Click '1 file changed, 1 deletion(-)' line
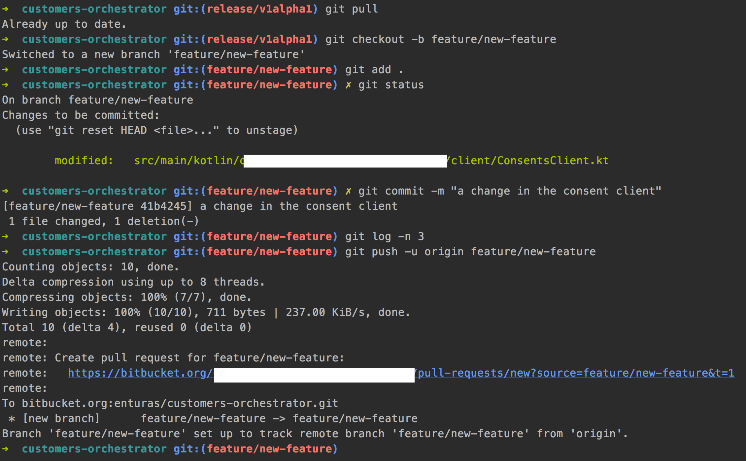The height and width of the screenshot is (461, 746). click(104, 221)
